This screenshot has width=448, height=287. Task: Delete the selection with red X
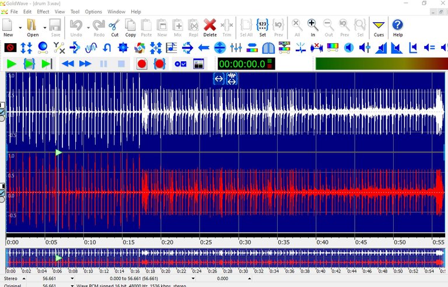click(x=210, y=27)
